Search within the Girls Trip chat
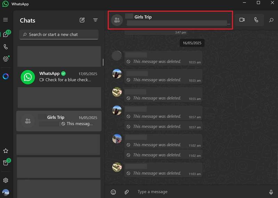This screenshot has height=198, width=278. [x=271, y=20]
